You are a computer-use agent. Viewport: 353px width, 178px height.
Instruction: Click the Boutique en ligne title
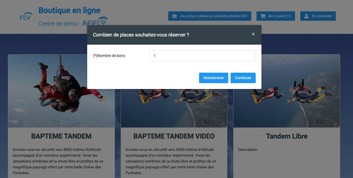point(69,11)
